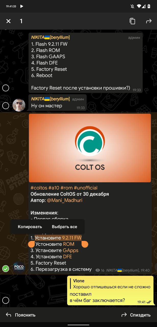The image size is (157, 327).
Task: Tap the left orange text selection handle
Action: (x=31, y=244)
